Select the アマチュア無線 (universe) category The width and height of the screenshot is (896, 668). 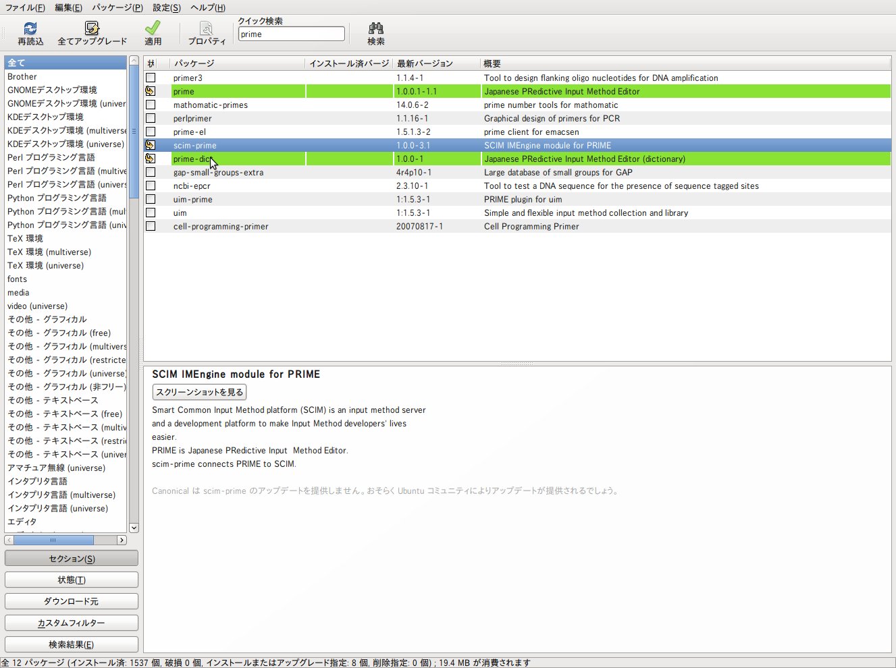56,468
